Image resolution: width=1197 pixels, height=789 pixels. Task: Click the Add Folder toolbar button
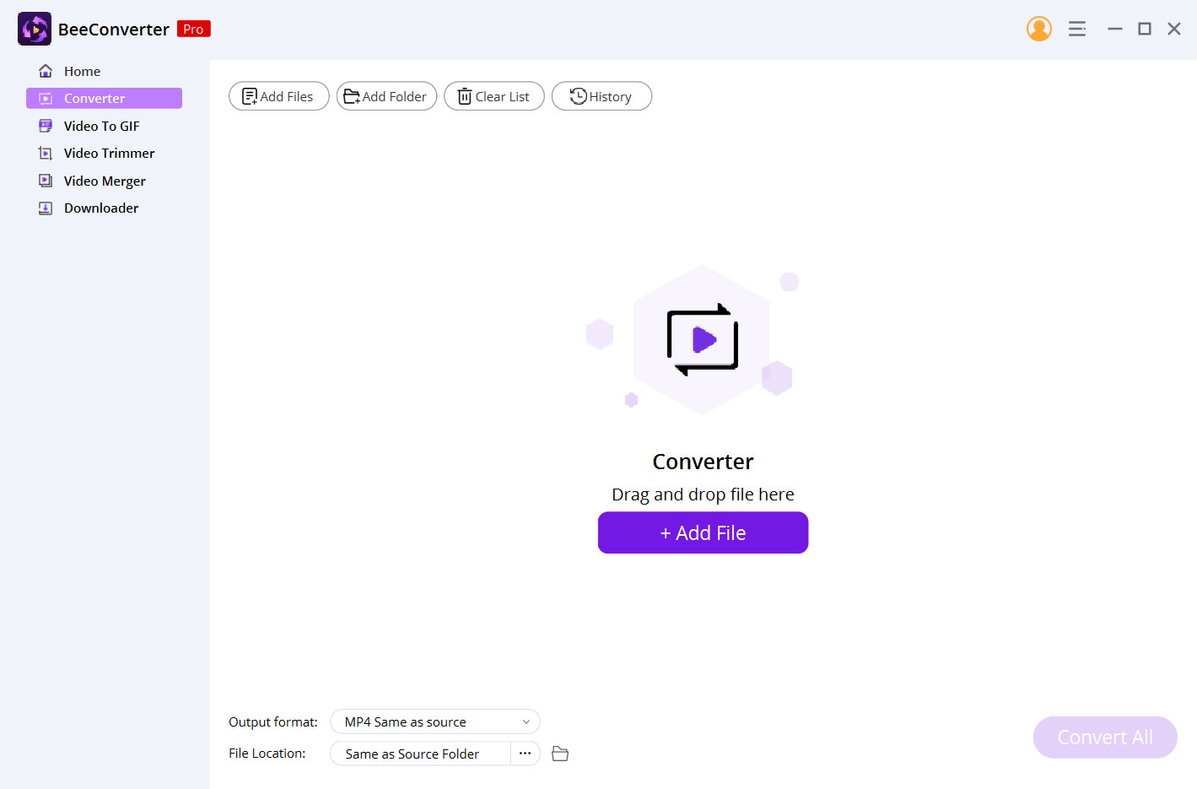[386, 95]
